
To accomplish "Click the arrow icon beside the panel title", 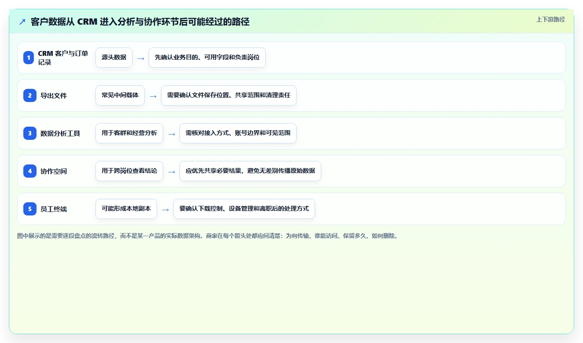I will 22,22.
